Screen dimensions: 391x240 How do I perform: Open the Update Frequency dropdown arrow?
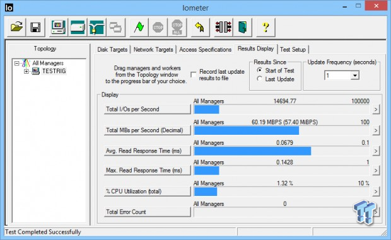[354, 75]
